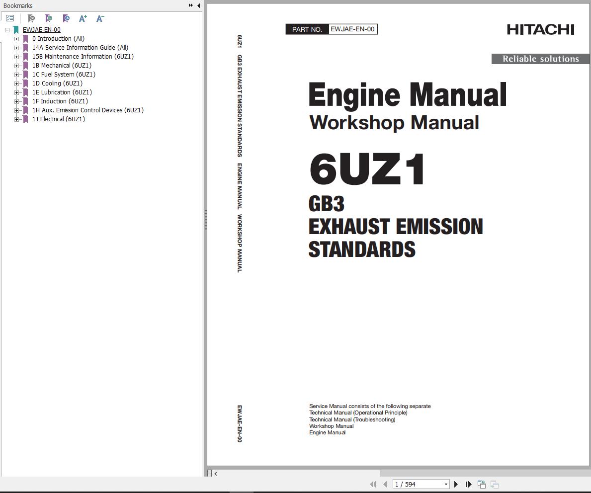Screen dimensions: 591x493
Task: Click the teal EWJAE-EN-00 bookmark icon
Action: point(16,30)
